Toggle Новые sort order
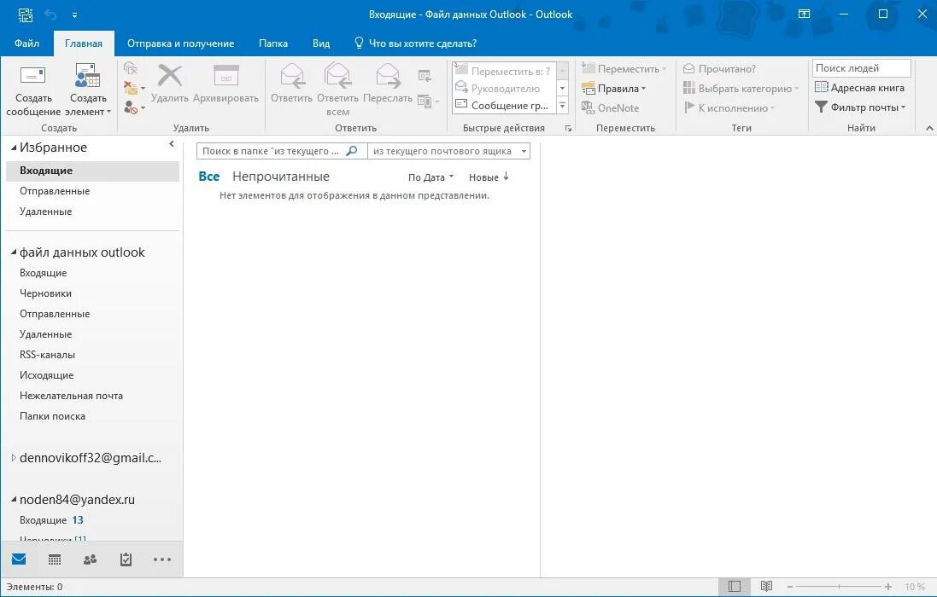937x597 pixels. tap(489, 177)
